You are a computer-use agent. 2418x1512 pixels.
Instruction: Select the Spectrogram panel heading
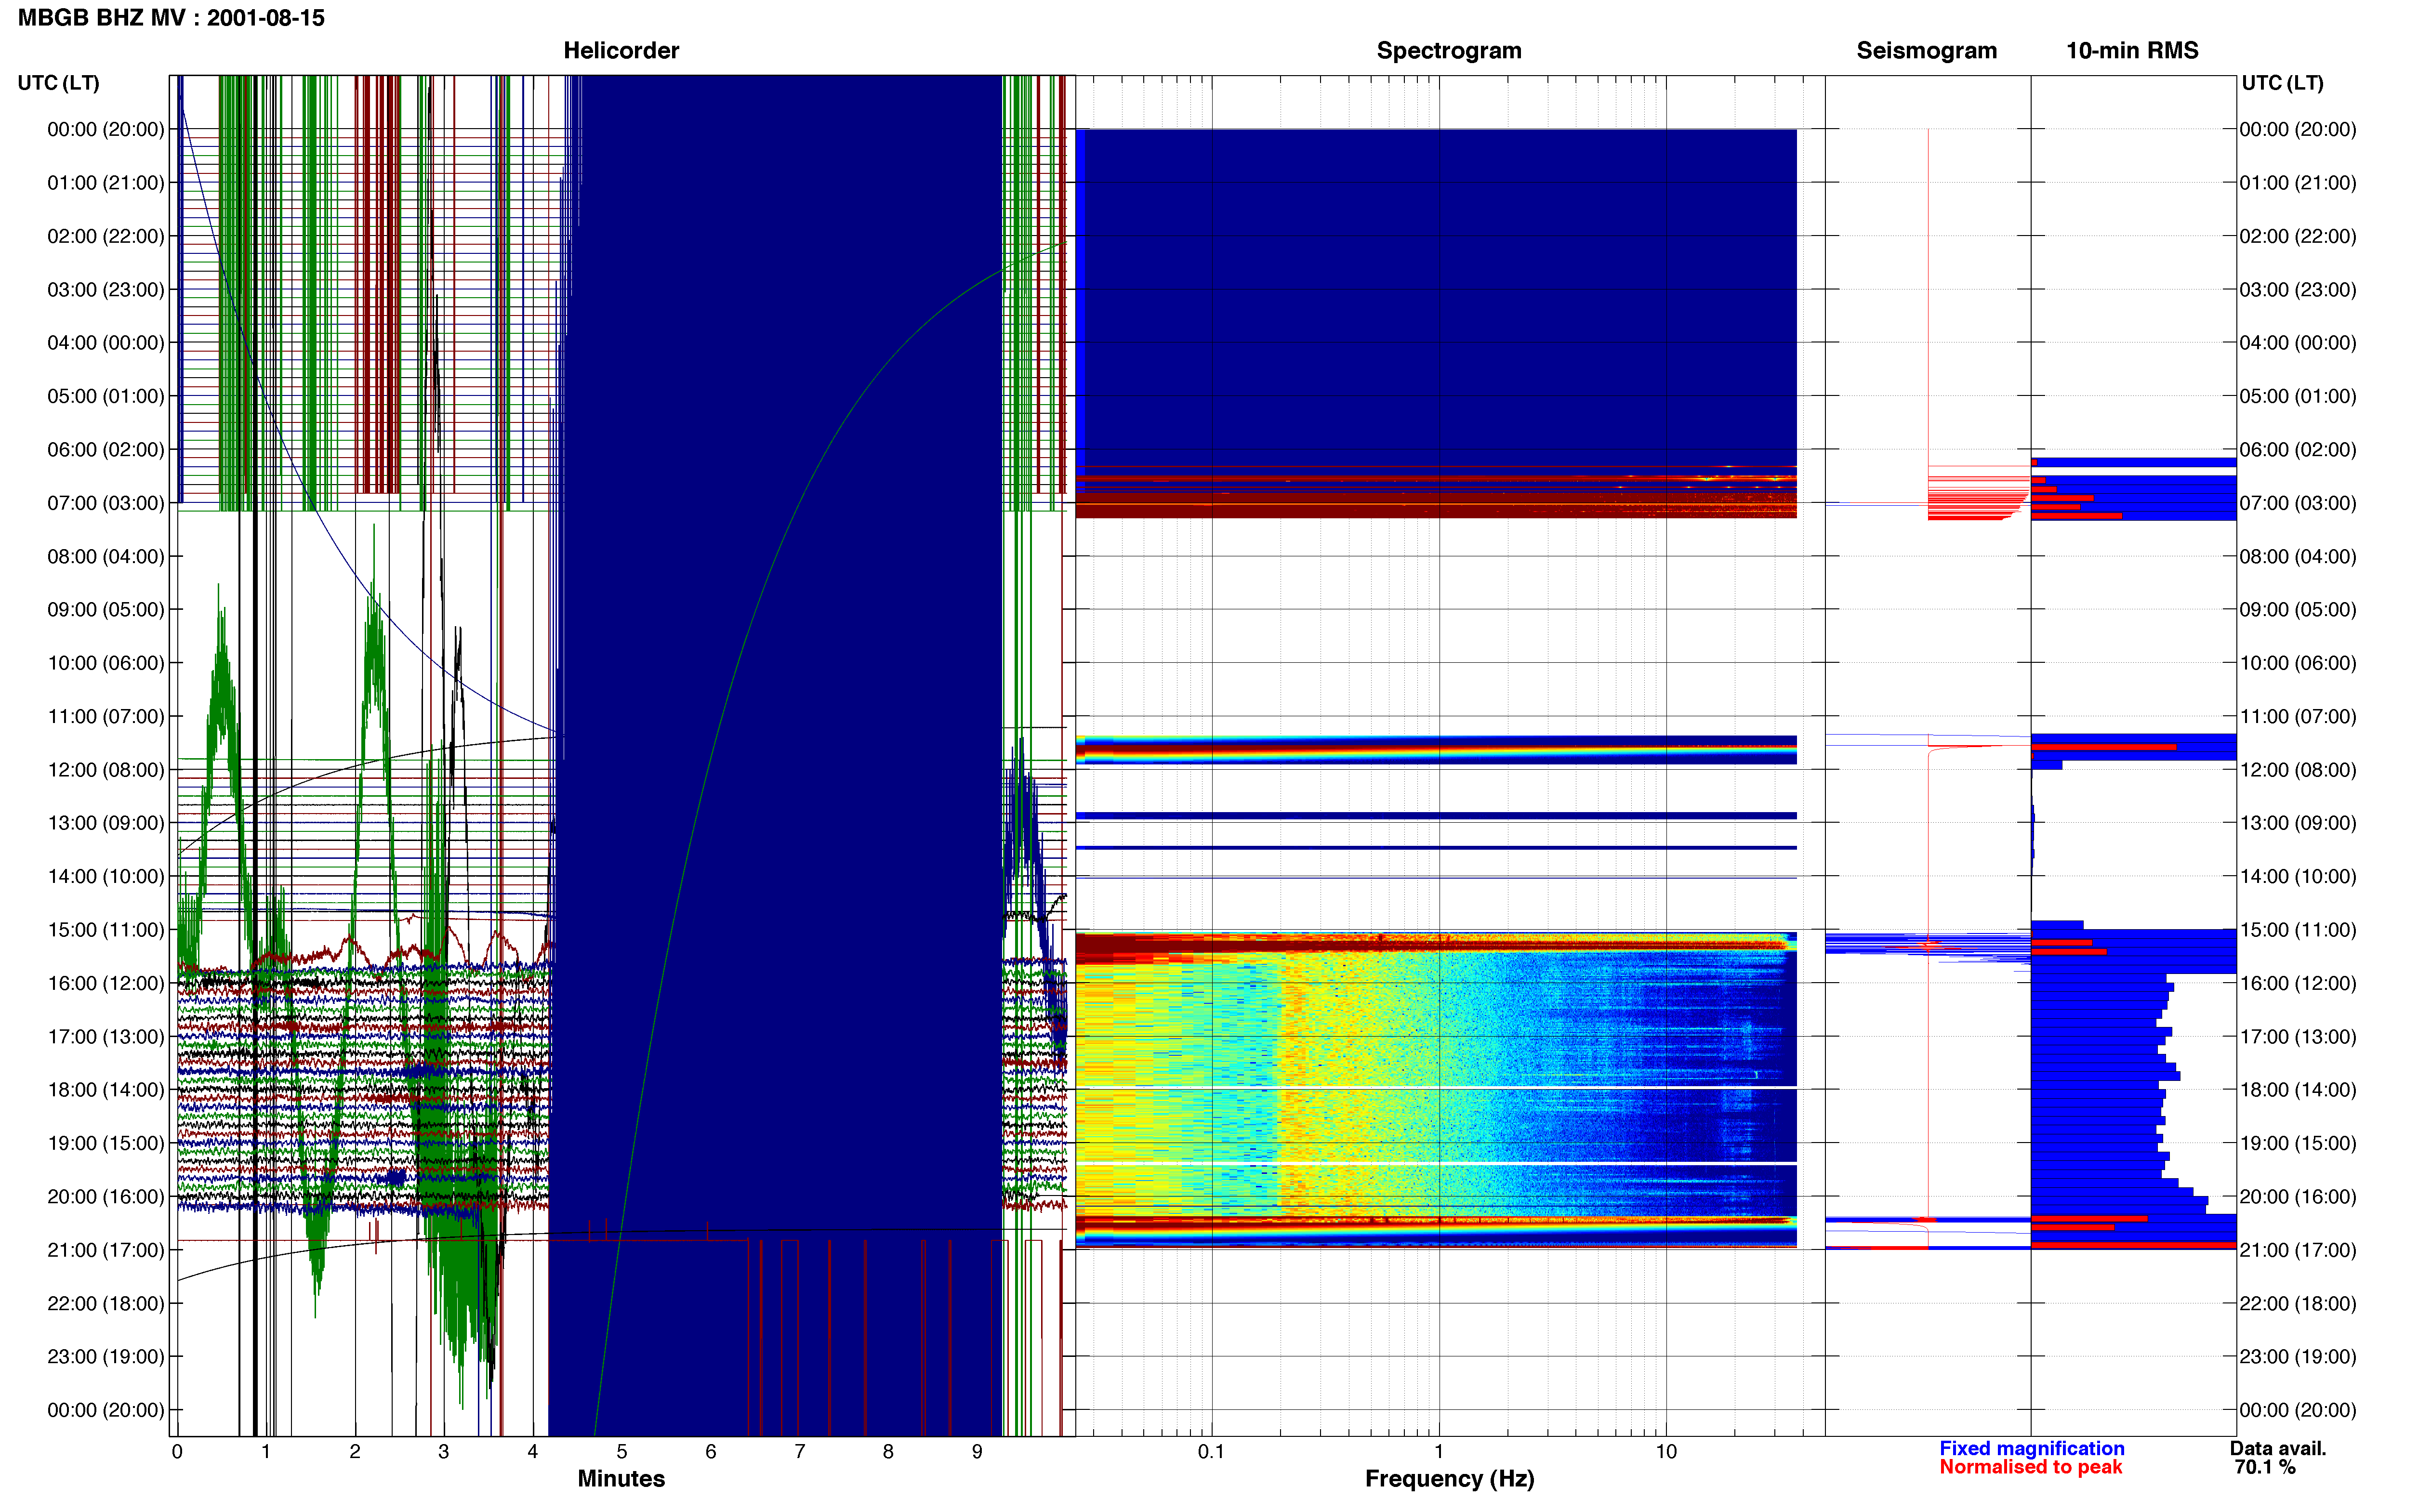click(1449, 51)
